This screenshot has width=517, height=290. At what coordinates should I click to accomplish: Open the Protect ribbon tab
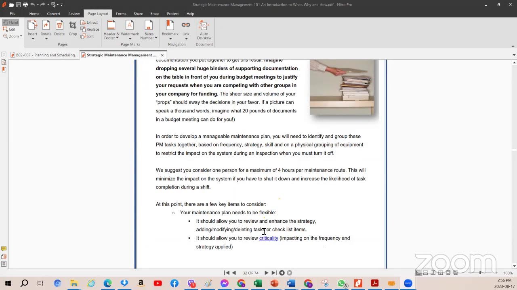pyautogui.click(x=172, y=14)
